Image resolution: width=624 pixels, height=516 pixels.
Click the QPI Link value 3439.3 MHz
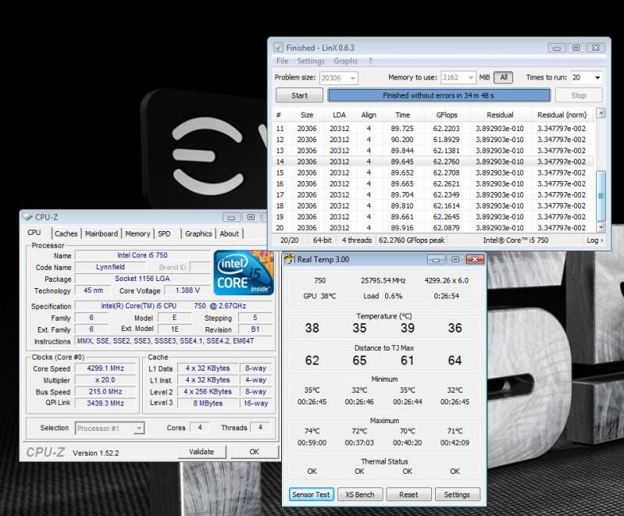[x=105, y=404]
